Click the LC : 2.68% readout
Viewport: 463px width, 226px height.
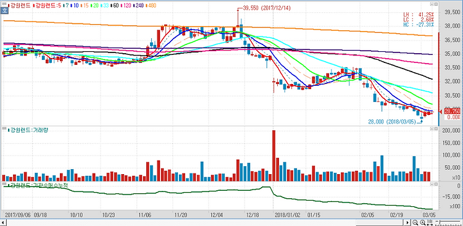pyautogui.click(x=419, y=20)
